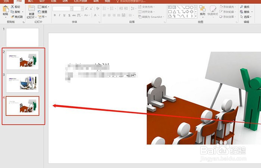The image size is (261, 168).
Task: Select the Right Arrow shape in gallery
Action: coord(187,12)
